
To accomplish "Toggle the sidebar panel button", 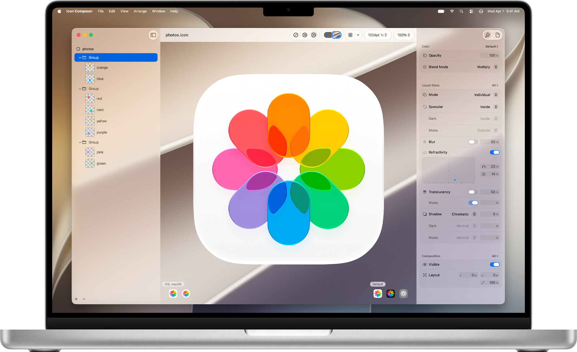I will 153,35.
